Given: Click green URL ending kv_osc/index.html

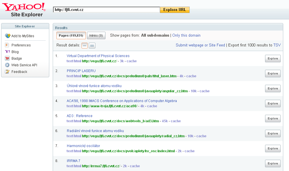Looking at the screenshot, I should [128, 151].
